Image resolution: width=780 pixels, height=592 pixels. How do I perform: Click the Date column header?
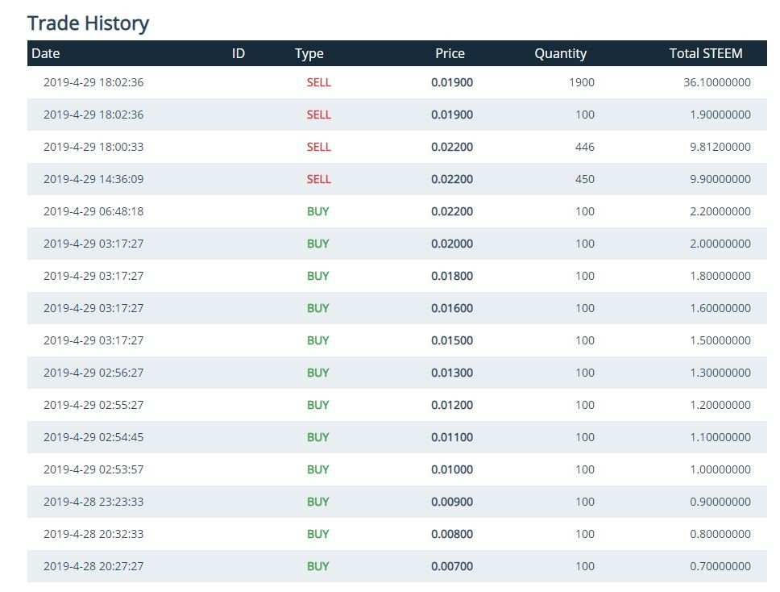[x=46, y=54]
